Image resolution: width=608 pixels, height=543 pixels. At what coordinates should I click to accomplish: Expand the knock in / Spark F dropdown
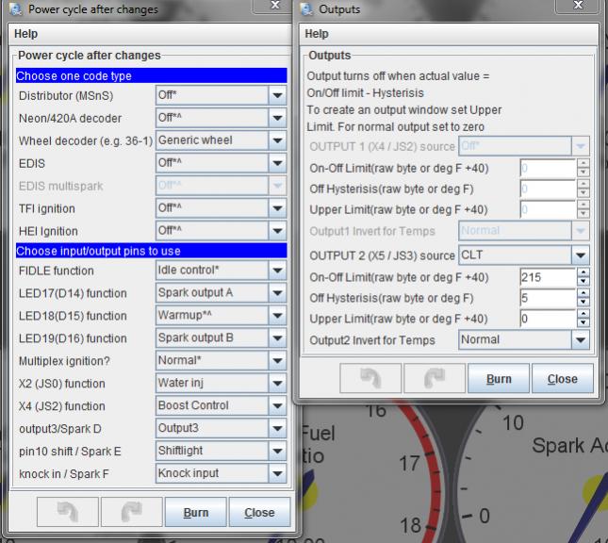pos(277,474)
